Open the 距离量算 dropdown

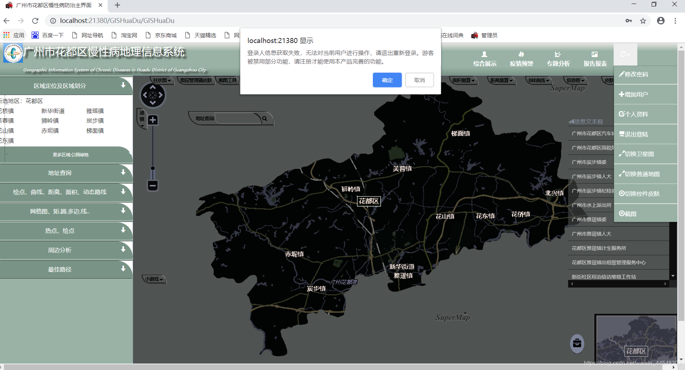click(501, 80)
